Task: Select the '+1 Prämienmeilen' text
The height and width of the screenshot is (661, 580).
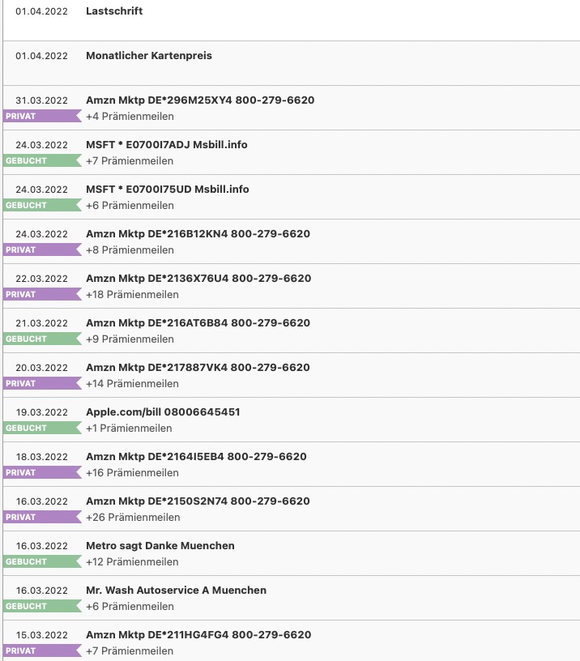Action: 129,429
